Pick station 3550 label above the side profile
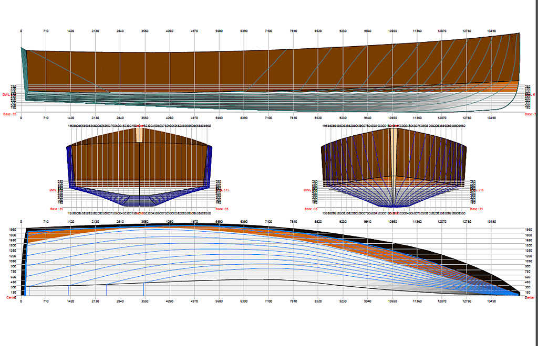This screenshot has height=346, width=538. click(x=145, y=31)
